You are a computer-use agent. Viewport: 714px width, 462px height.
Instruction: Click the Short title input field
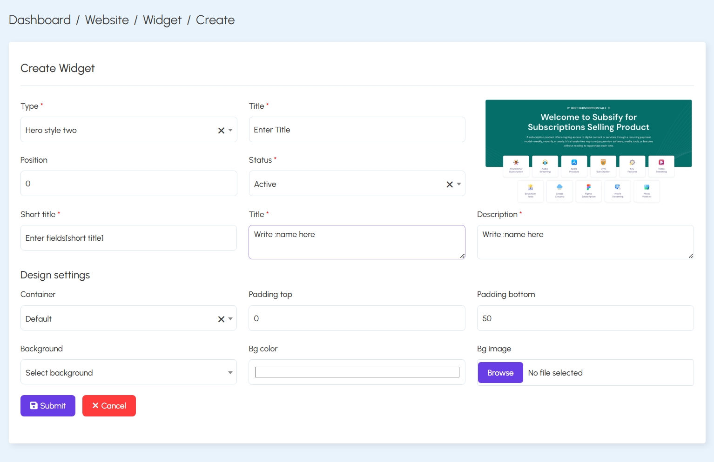128,238
